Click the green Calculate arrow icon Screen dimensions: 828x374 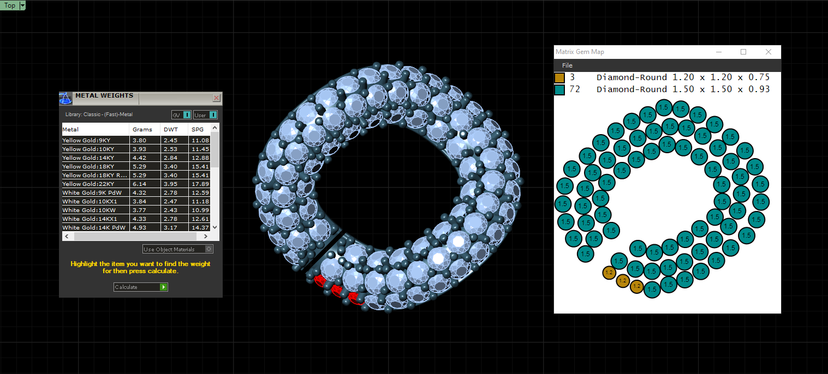[164, 287]
